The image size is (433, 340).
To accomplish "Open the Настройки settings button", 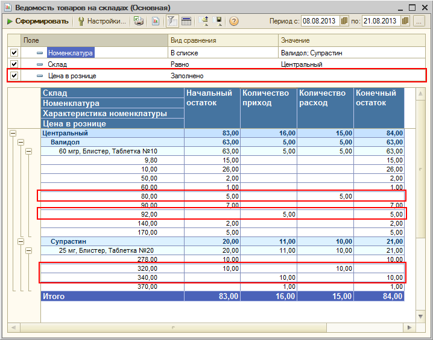I will [x=102, y=21].
